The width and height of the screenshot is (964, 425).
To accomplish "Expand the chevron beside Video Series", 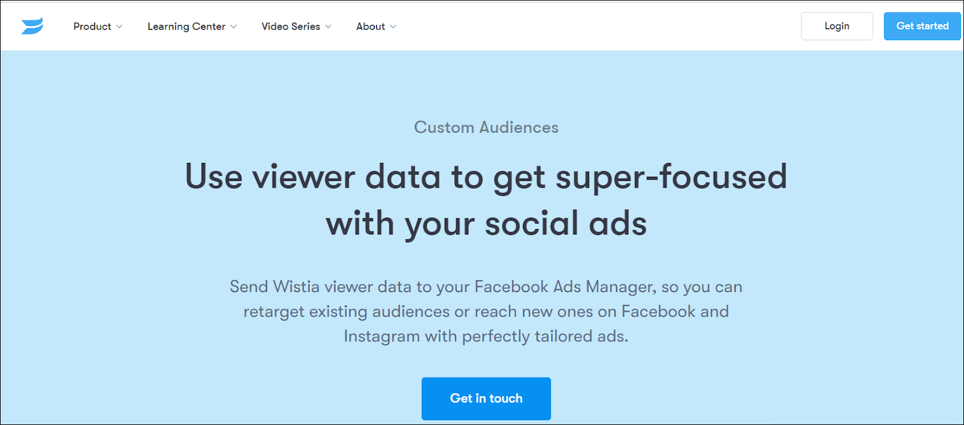I will (x=329, y=26).
